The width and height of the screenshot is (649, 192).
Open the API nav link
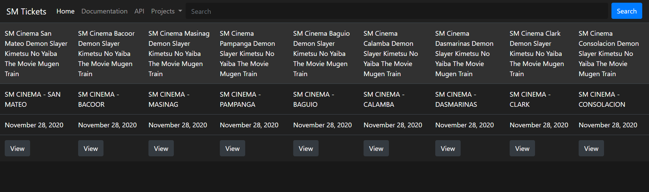tap(139, 11)
